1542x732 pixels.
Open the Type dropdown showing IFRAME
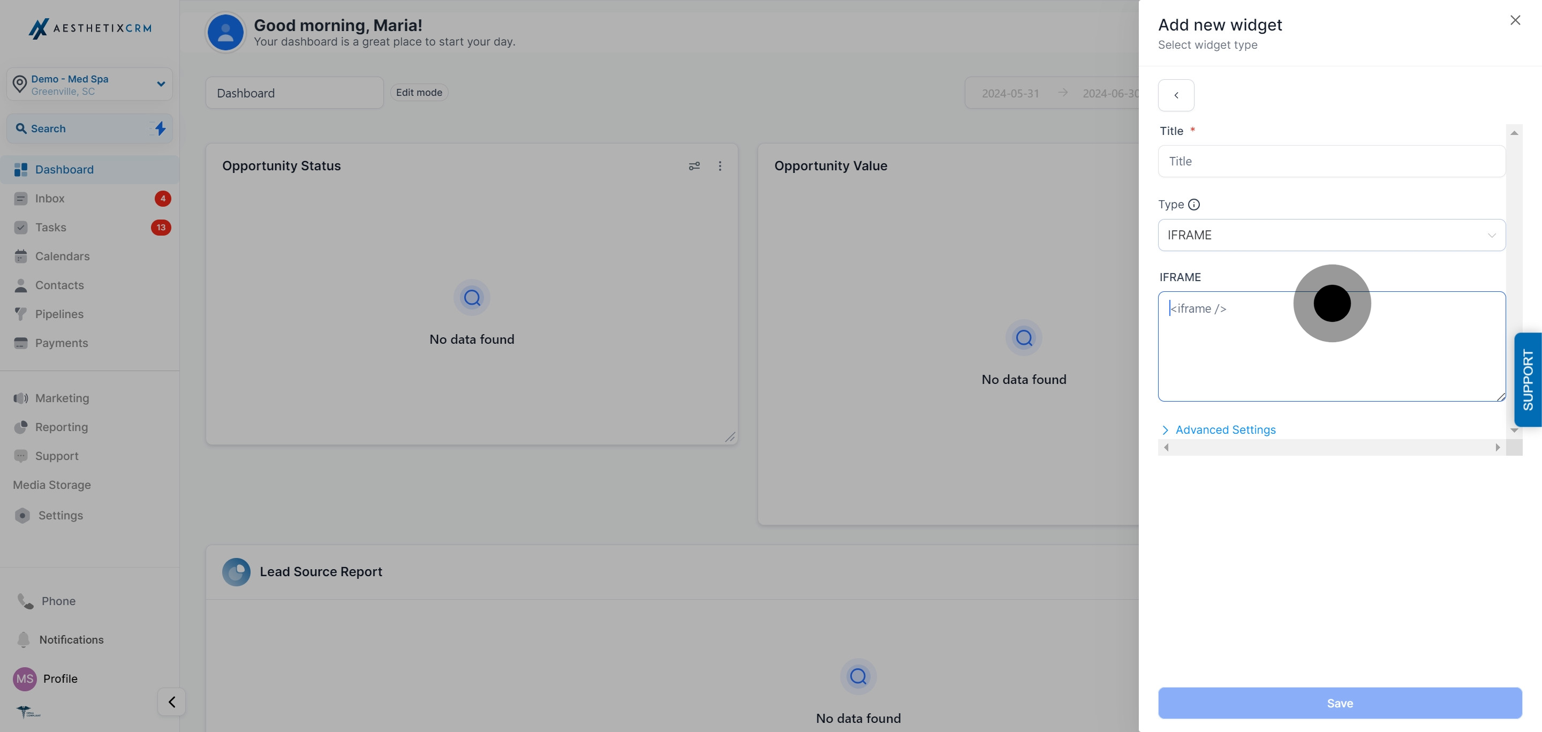click(1331, 235)
